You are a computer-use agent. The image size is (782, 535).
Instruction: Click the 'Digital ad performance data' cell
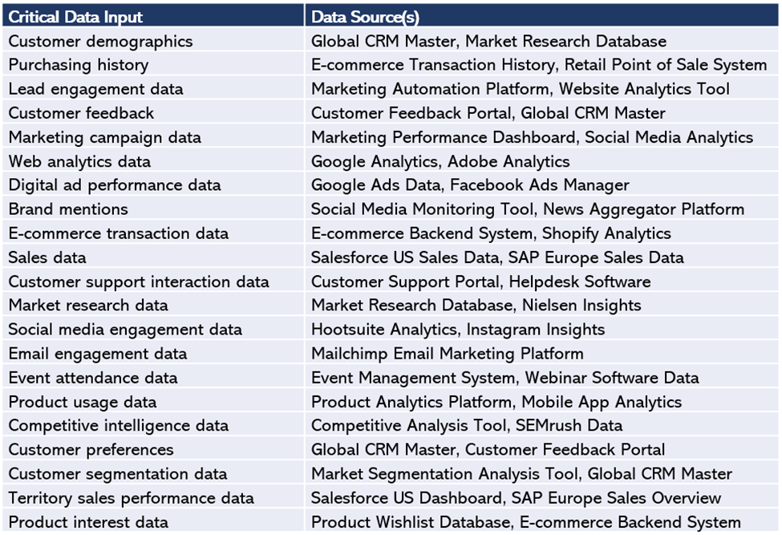click(114, 185)
